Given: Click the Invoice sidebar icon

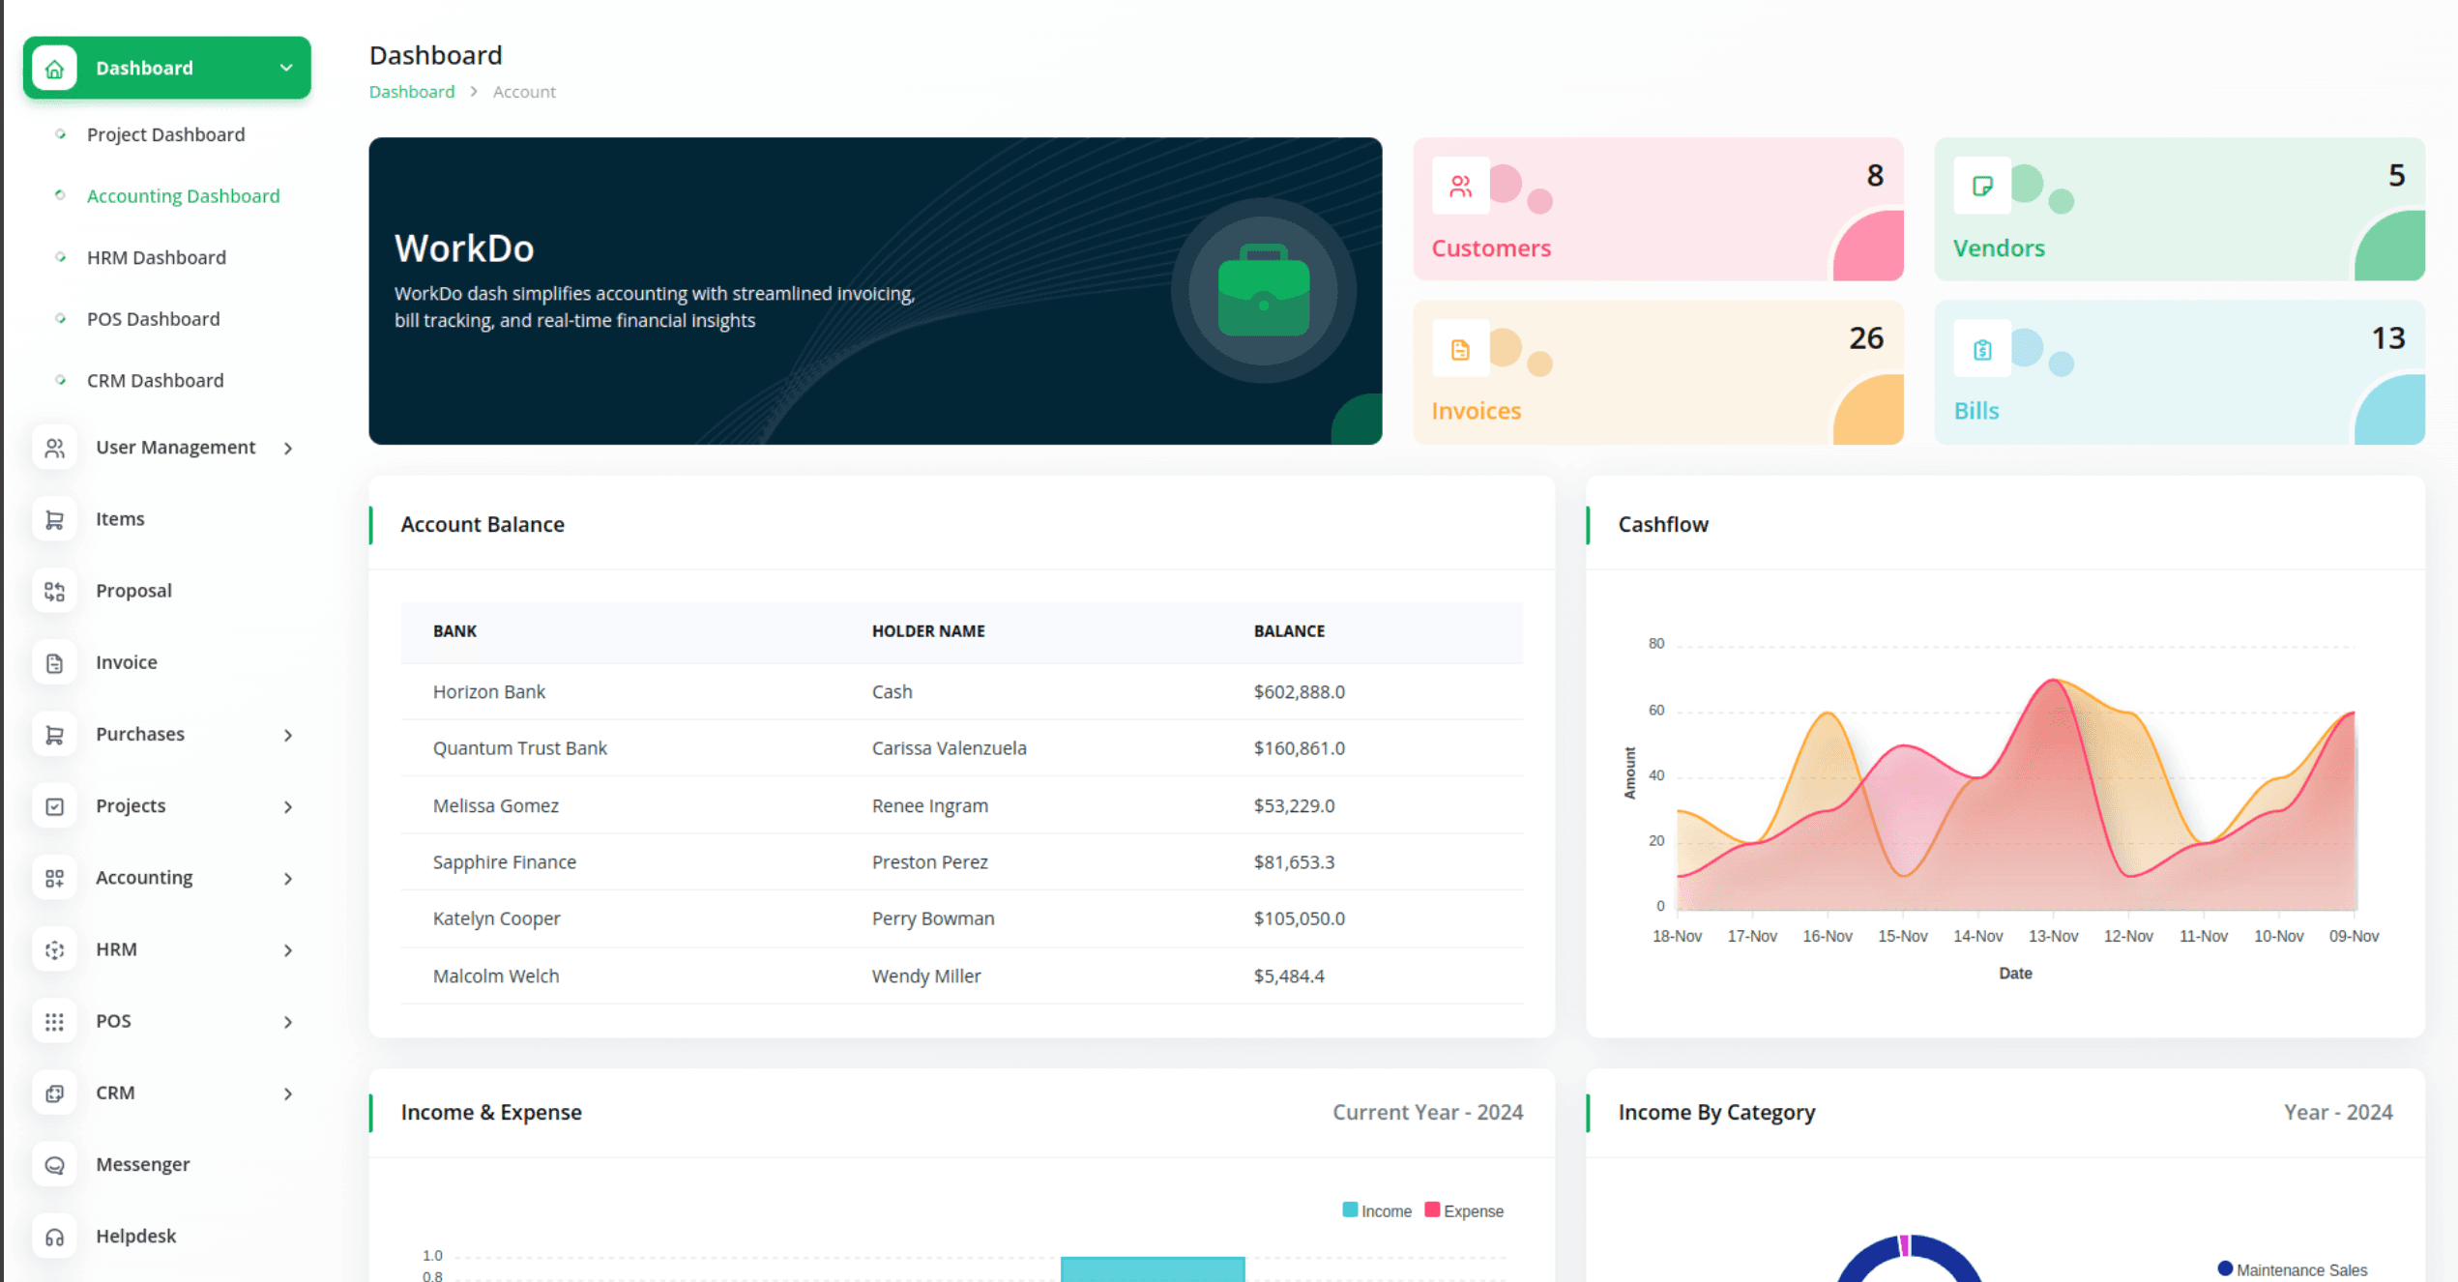Looking at the screenshot, I should 54,661.
